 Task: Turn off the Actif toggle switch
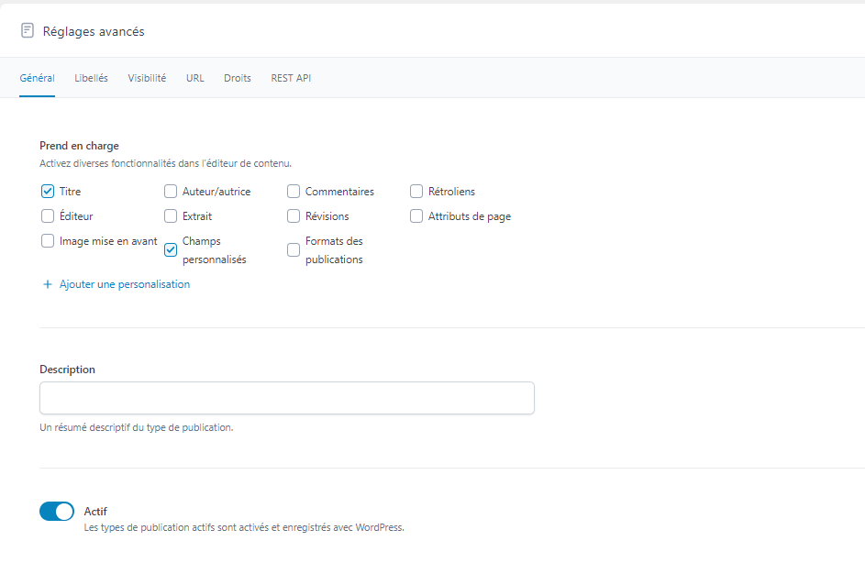coord(57,512)
